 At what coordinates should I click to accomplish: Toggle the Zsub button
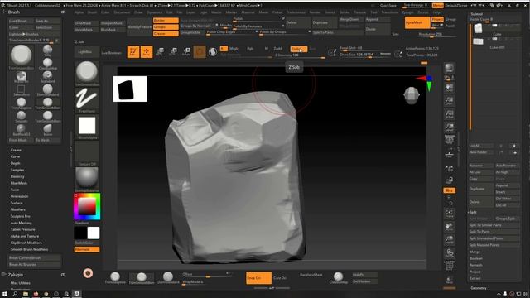click(298, 49)
